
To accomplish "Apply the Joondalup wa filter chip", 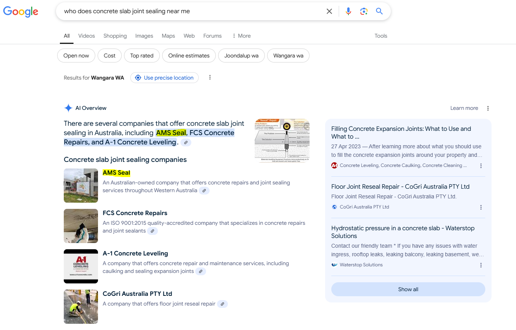I will tap(241, 56).
